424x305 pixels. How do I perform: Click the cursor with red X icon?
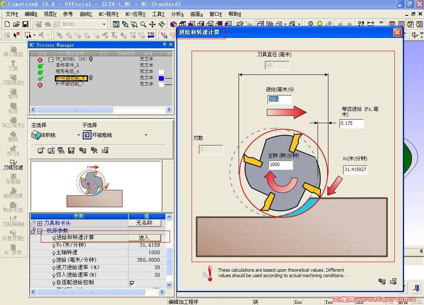tap(16, 35)
